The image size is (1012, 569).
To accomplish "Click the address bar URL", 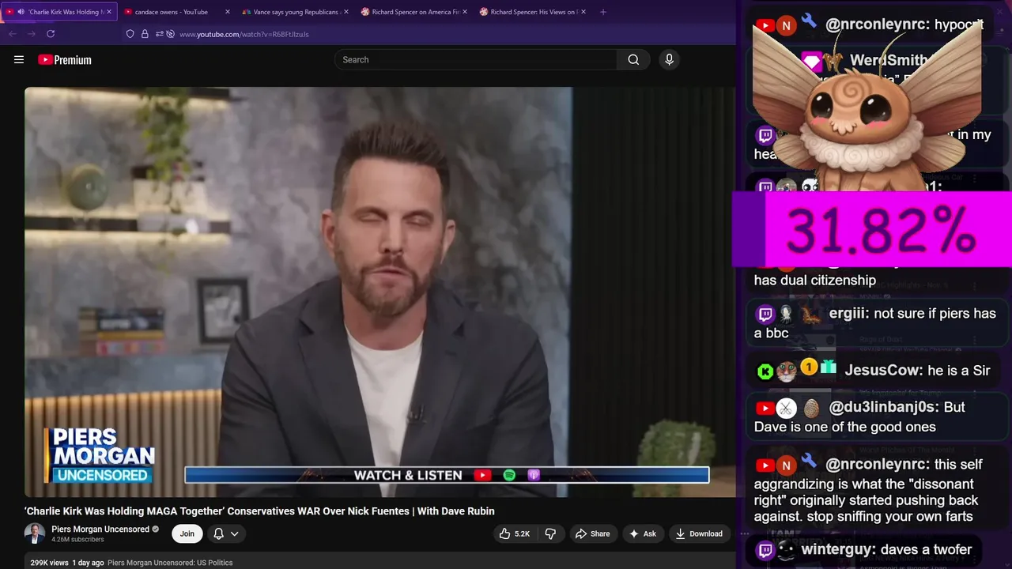I will point(244,34).
